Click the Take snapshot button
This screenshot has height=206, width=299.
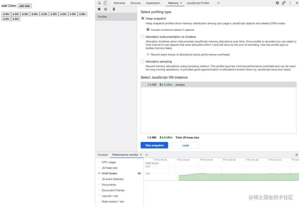click(x=154, y=145)
